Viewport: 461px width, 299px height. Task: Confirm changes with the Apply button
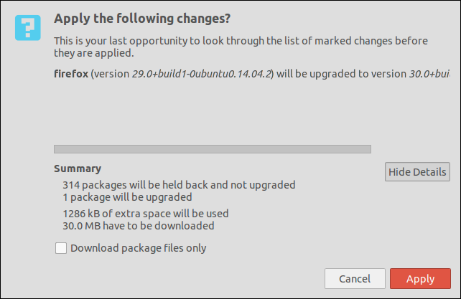(420, 278)
